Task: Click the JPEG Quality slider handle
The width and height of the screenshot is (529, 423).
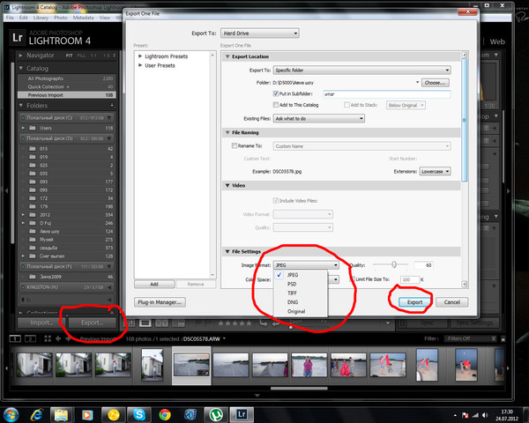Action: [x=394, y=264]
